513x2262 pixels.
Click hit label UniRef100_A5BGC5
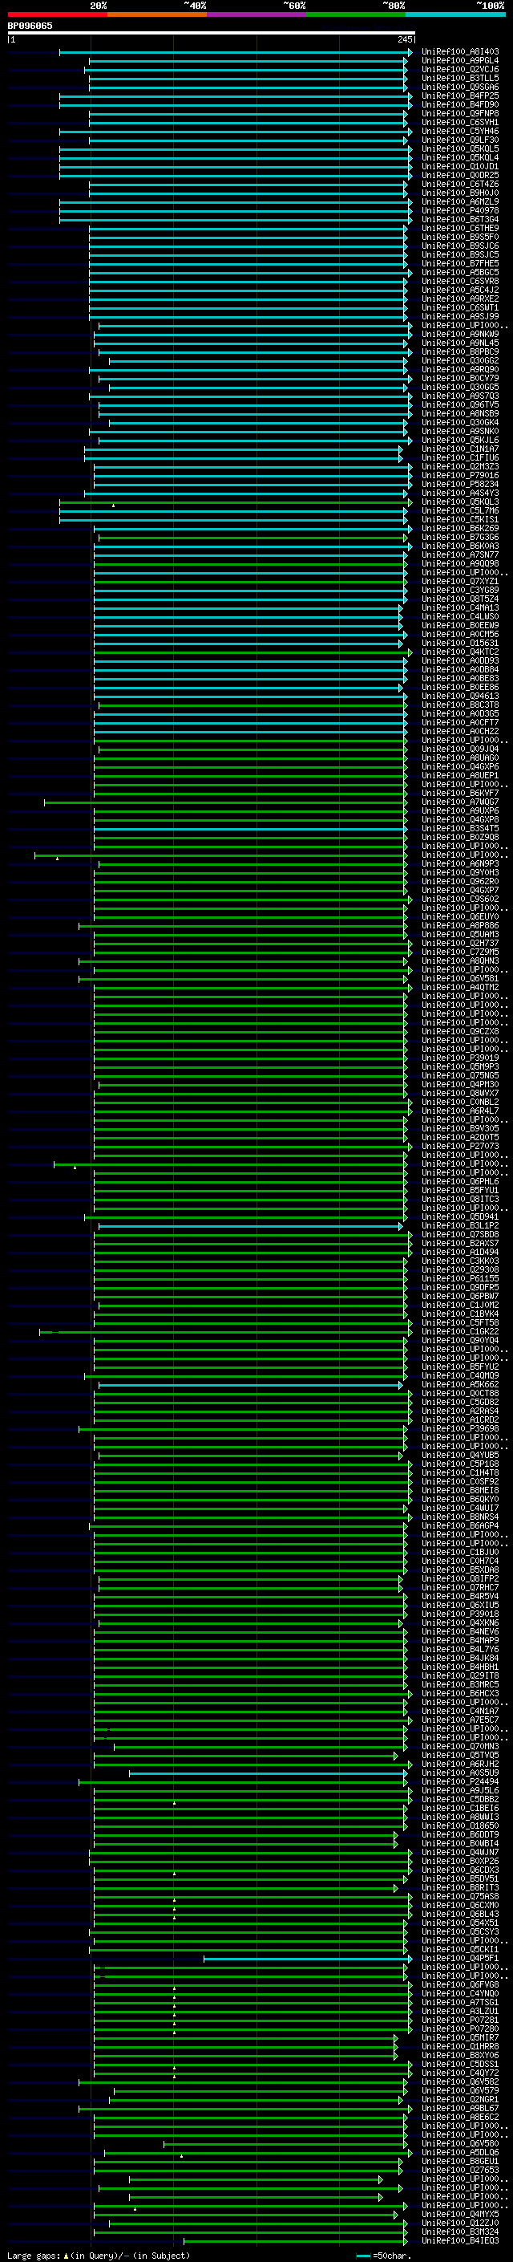(460, 272)
